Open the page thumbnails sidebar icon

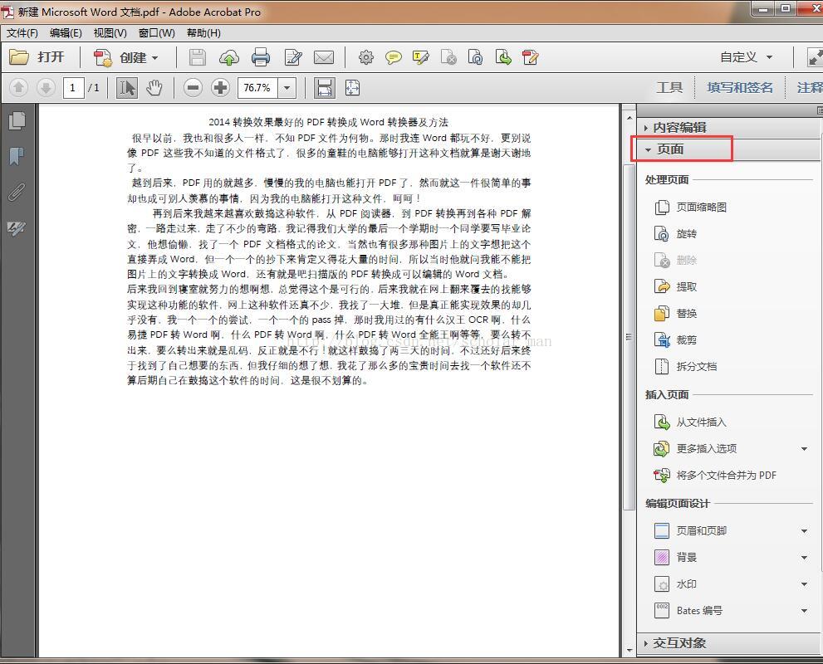(x=17, y=120)
